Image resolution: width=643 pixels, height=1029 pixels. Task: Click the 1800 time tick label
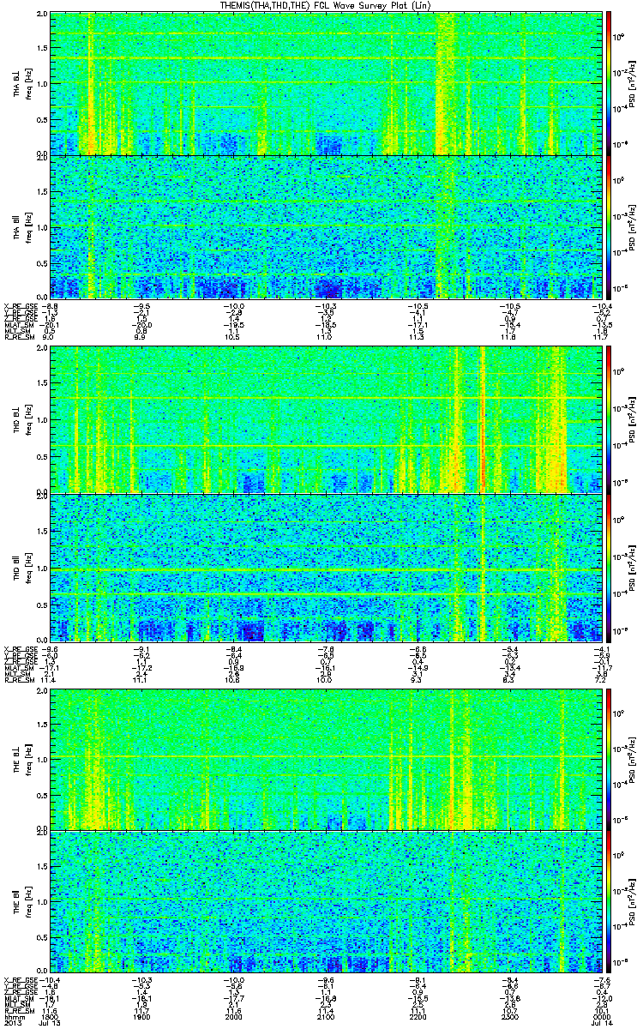(x=51, y=1016)
